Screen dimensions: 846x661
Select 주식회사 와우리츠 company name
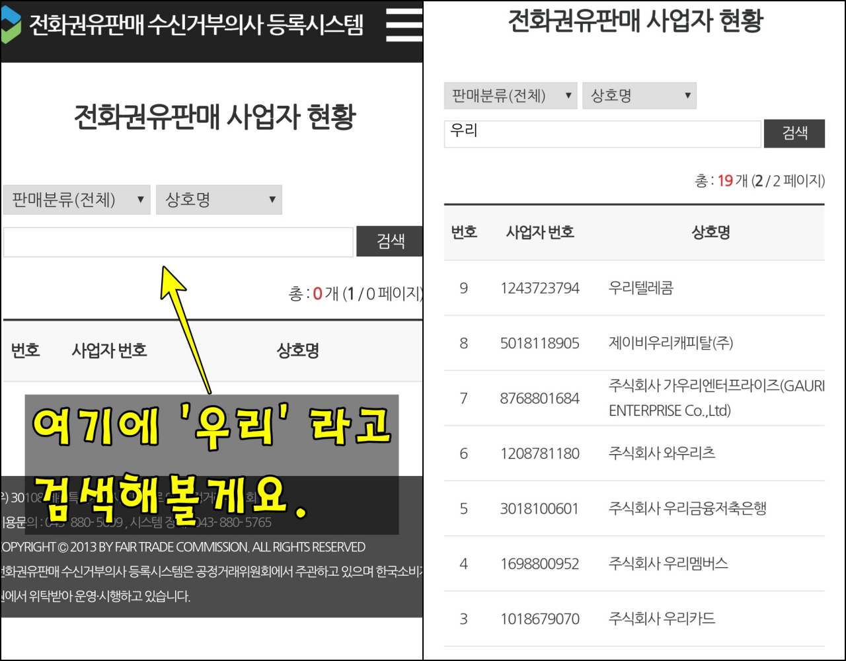(662, 453)
